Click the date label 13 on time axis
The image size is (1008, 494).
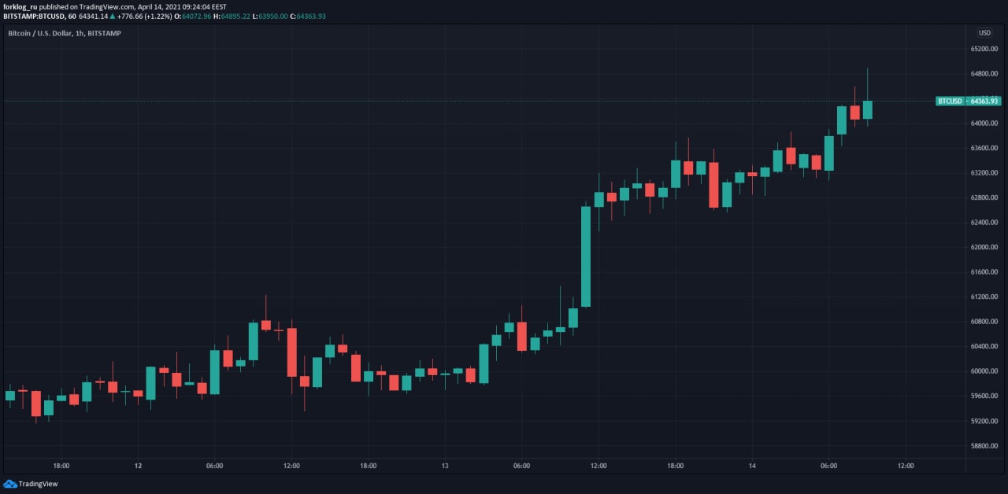point(445,466)
